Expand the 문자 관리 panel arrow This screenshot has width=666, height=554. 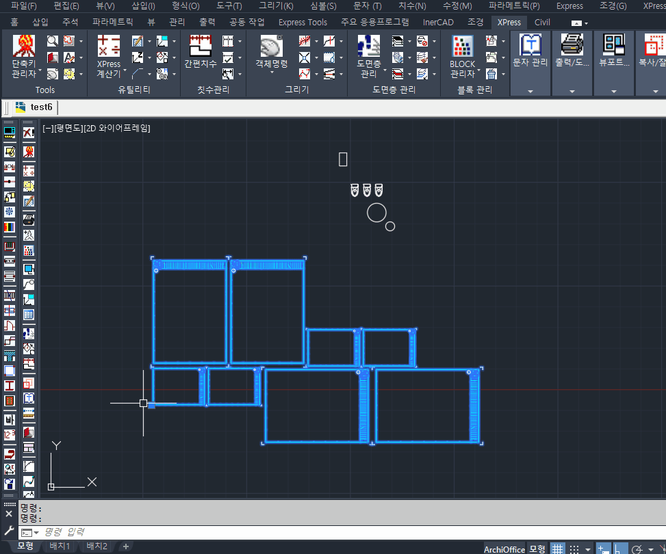530,91
